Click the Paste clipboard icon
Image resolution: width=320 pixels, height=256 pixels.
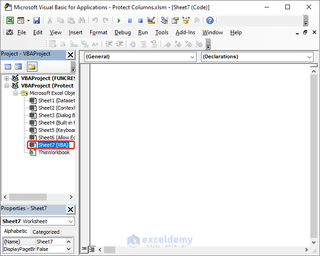tap(71, 20)
